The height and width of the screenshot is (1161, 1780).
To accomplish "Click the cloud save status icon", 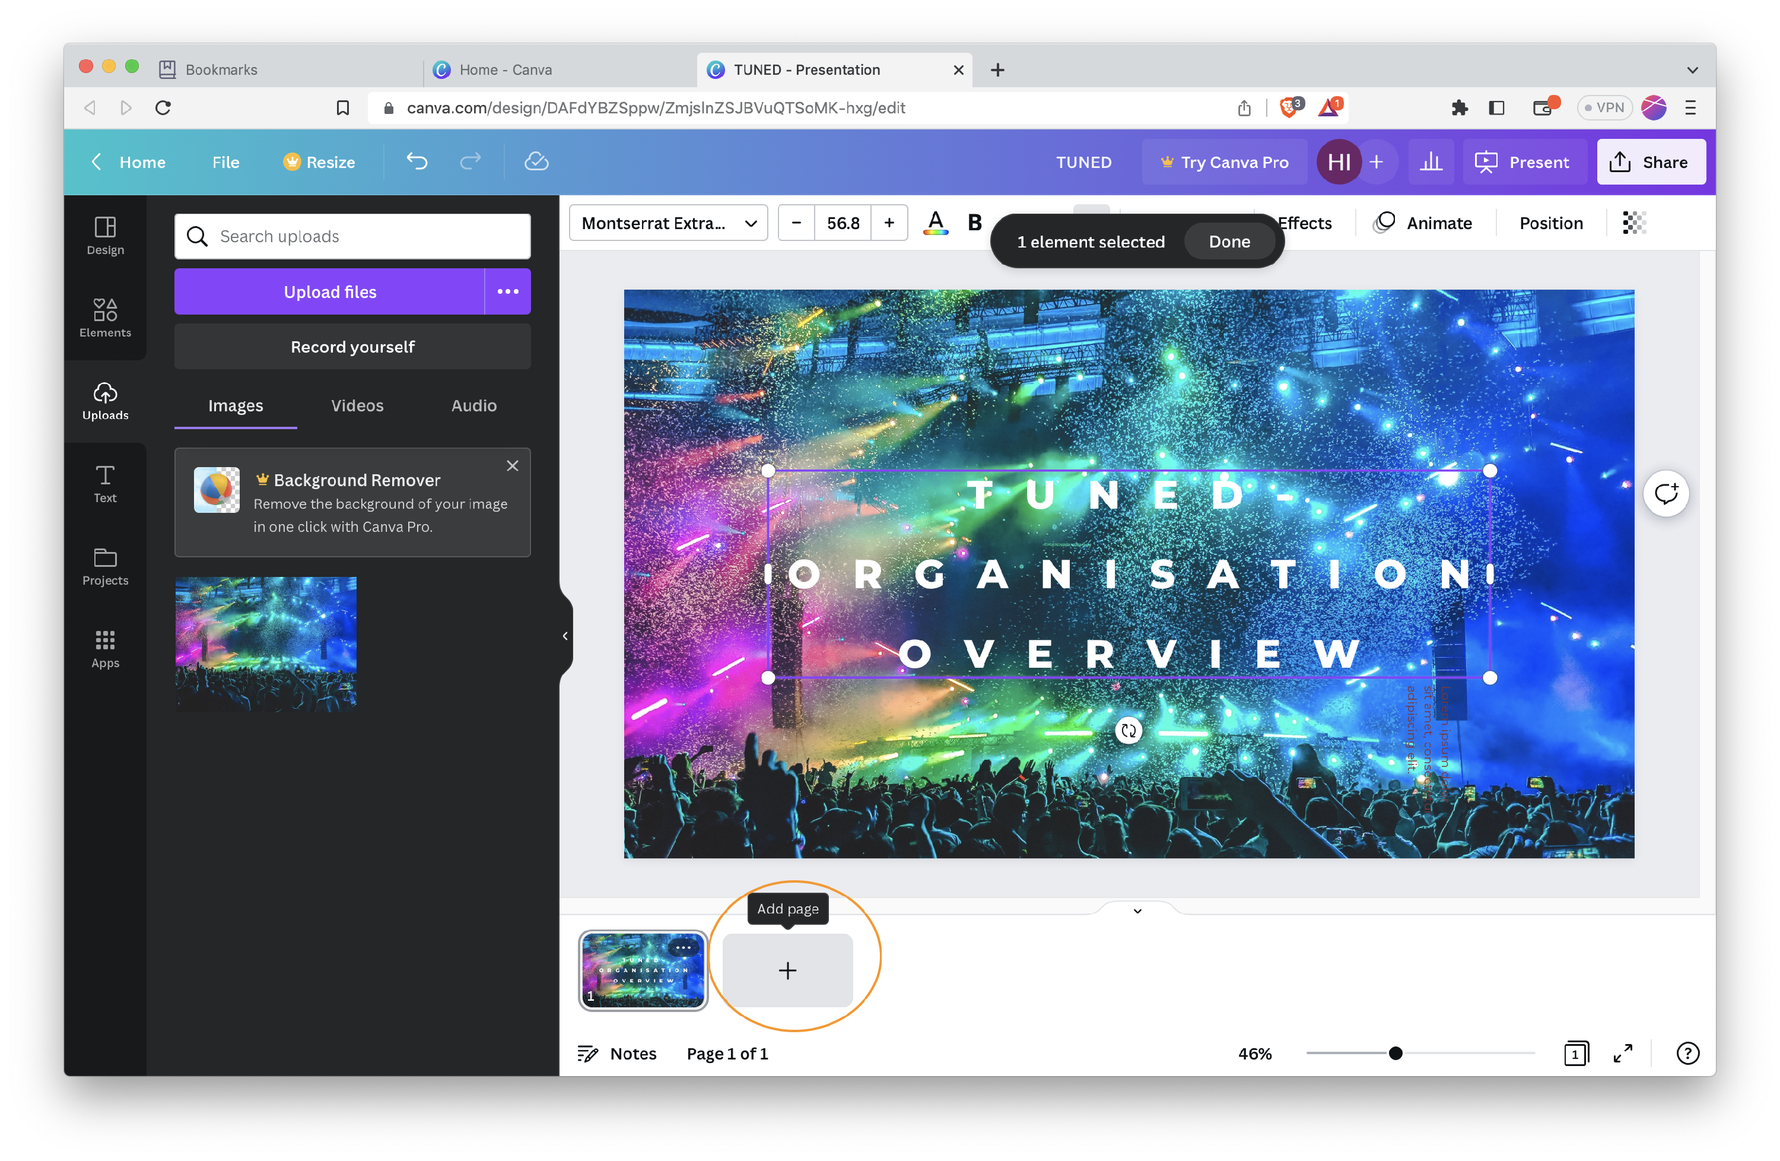I will 536,161.
